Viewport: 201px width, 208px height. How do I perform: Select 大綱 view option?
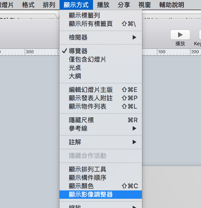[100, 76]
